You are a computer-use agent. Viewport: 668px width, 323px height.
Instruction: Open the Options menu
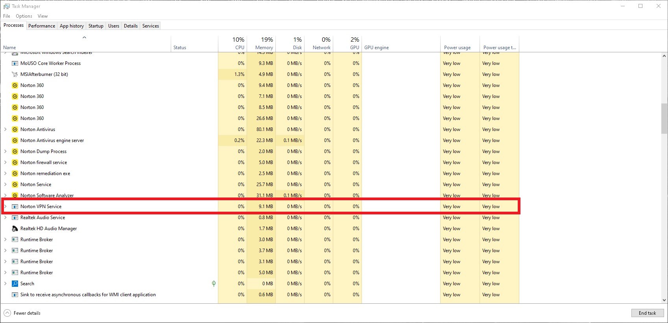[24, 16]
